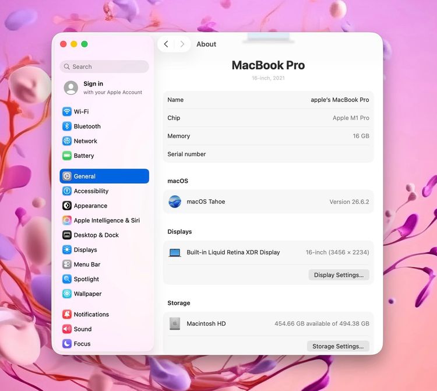
Task: Click the yellow minimize button
Action: 74,44
